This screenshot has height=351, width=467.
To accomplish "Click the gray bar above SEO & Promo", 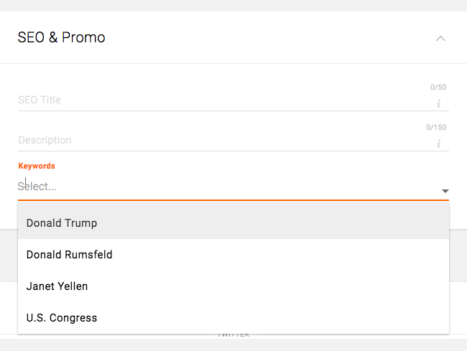I will pyautogui.click(x=233, y=5).
